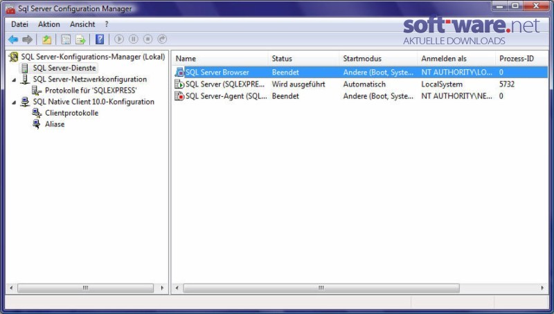Click Beendet status in SQL Server-Agent row
Screen dimensions: 554x314
[x=285, y=96]
